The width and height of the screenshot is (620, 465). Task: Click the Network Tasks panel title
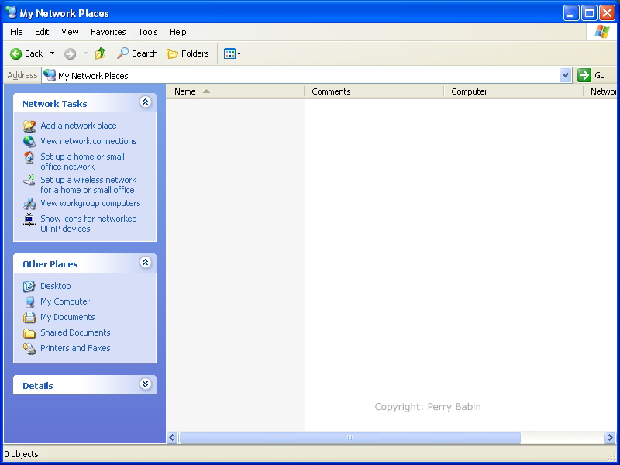(x=54, y=104)
